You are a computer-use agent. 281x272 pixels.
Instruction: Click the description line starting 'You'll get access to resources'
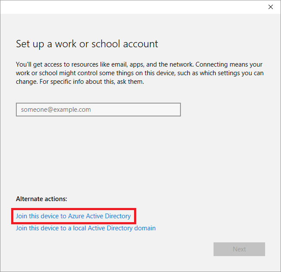pyautogui.click(x=139, y=64)
